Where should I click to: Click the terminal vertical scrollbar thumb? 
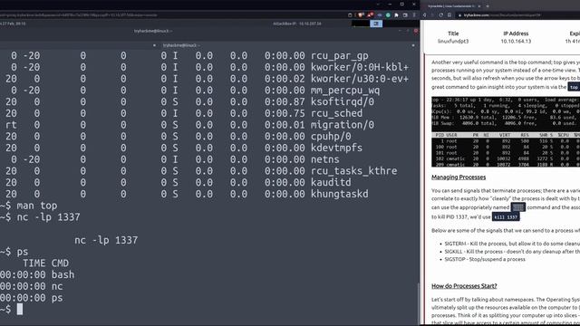coord(419,304)
